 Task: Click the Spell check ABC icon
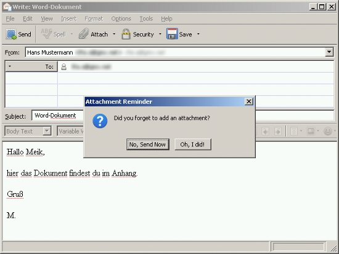[x=46, y=34]
